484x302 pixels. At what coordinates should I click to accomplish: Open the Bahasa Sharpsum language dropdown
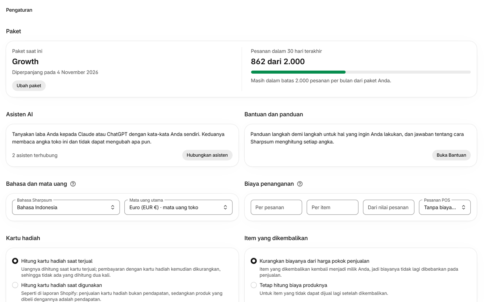66,207
